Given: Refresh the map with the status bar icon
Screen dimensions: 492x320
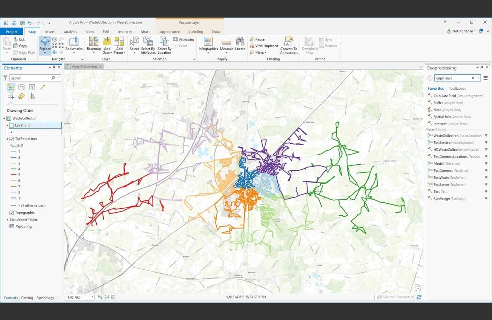Looking at the screenshot, I should 419,297.
